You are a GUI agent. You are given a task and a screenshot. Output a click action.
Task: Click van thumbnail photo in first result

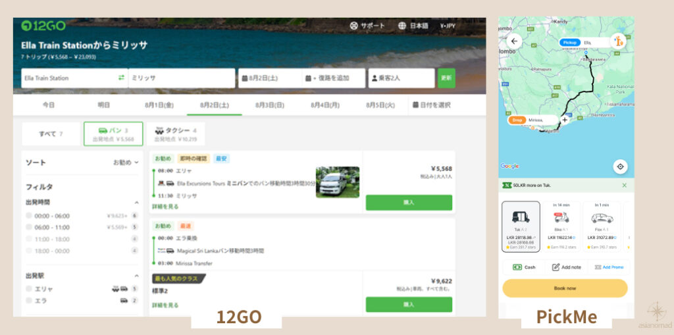(338, 182)
